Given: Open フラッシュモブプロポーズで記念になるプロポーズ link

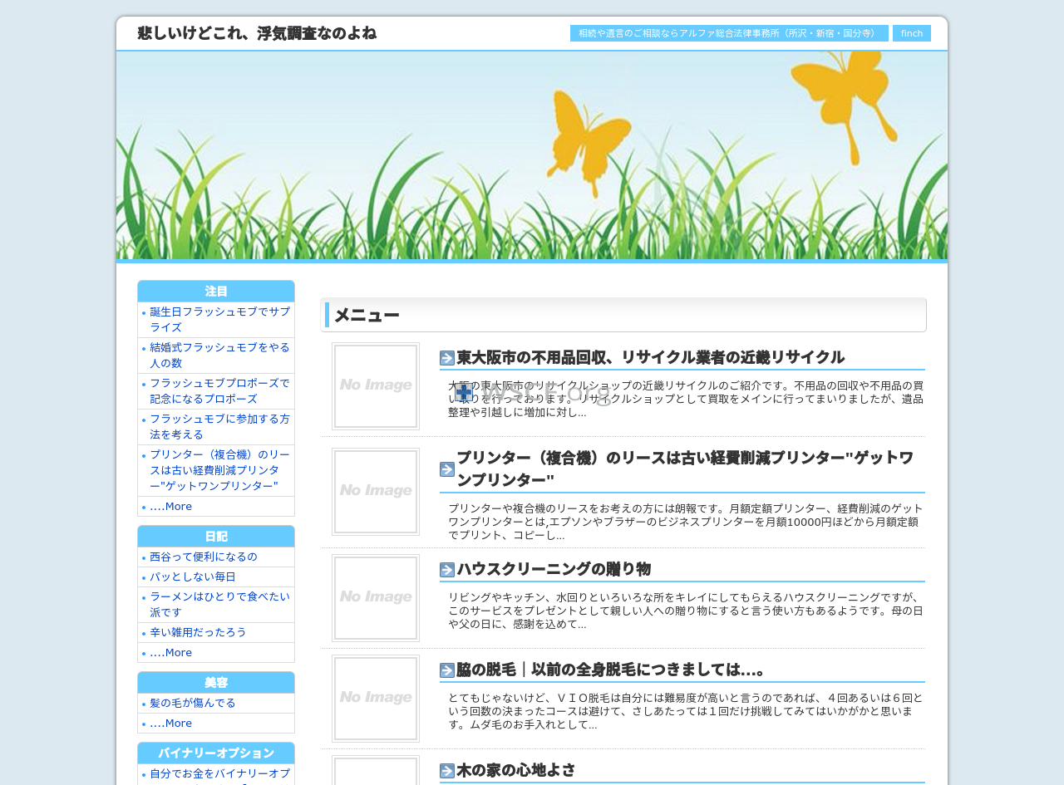Looking at the screenshot, I should [x=220, y=391].
